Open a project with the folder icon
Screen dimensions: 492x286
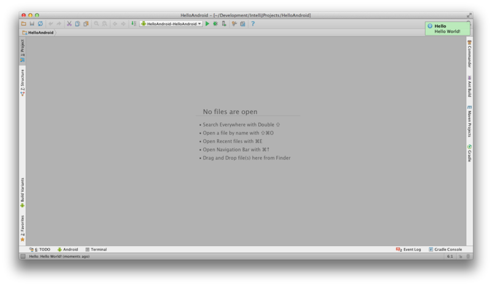(x=23, y=24)
